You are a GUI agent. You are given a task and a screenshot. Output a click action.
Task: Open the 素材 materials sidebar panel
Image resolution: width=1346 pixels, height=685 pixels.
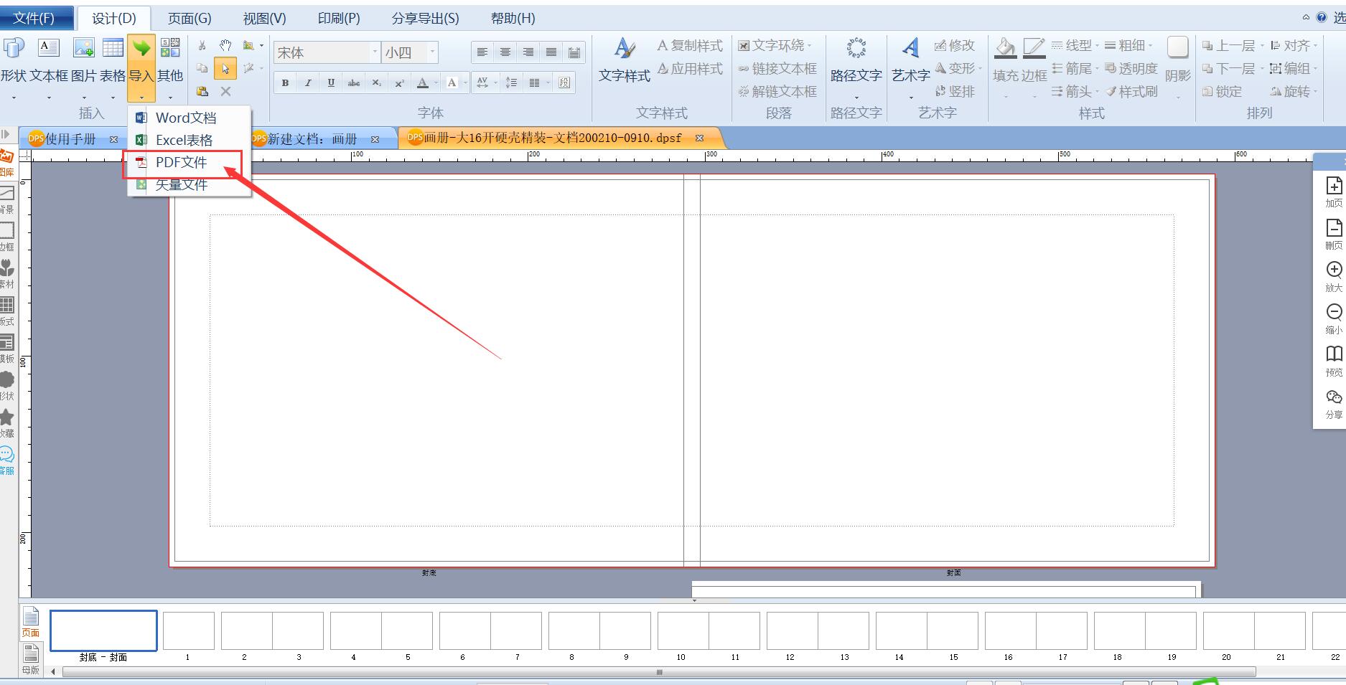click(x=7, y=274)
